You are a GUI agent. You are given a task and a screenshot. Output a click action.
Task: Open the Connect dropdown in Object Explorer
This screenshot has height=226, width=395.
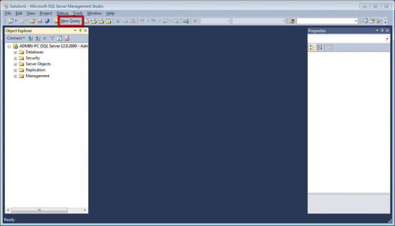16,38
